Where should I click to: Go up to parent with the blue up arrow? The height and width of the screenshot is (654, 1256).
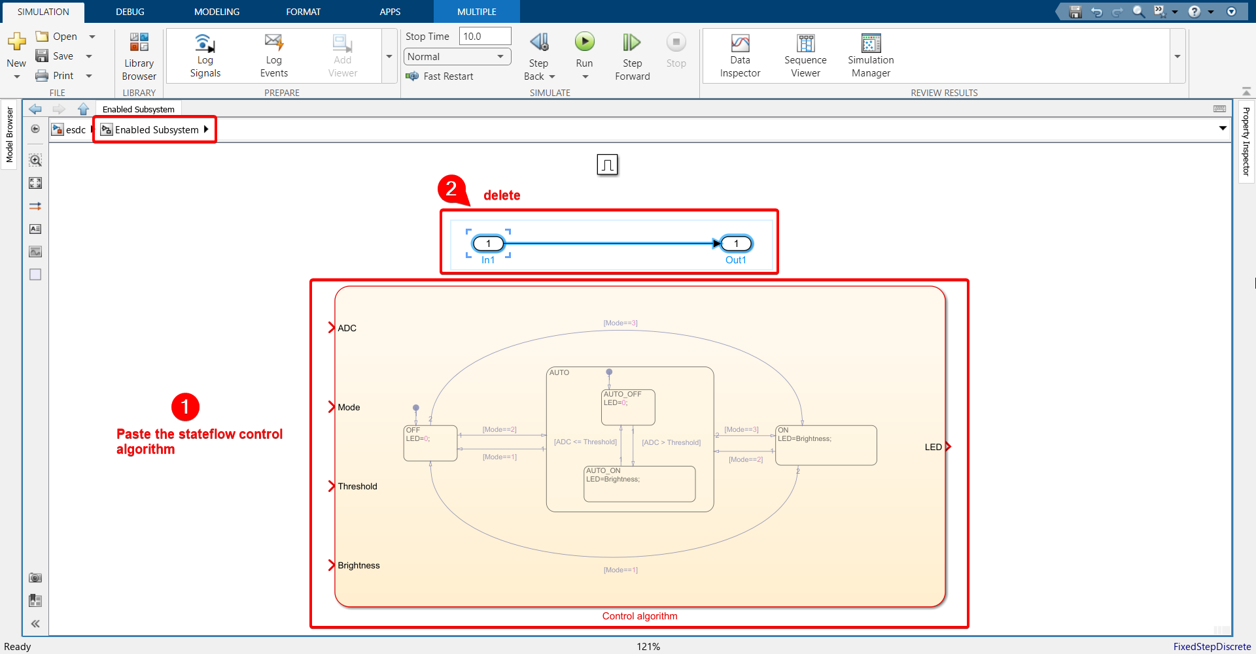coord(83,109)
